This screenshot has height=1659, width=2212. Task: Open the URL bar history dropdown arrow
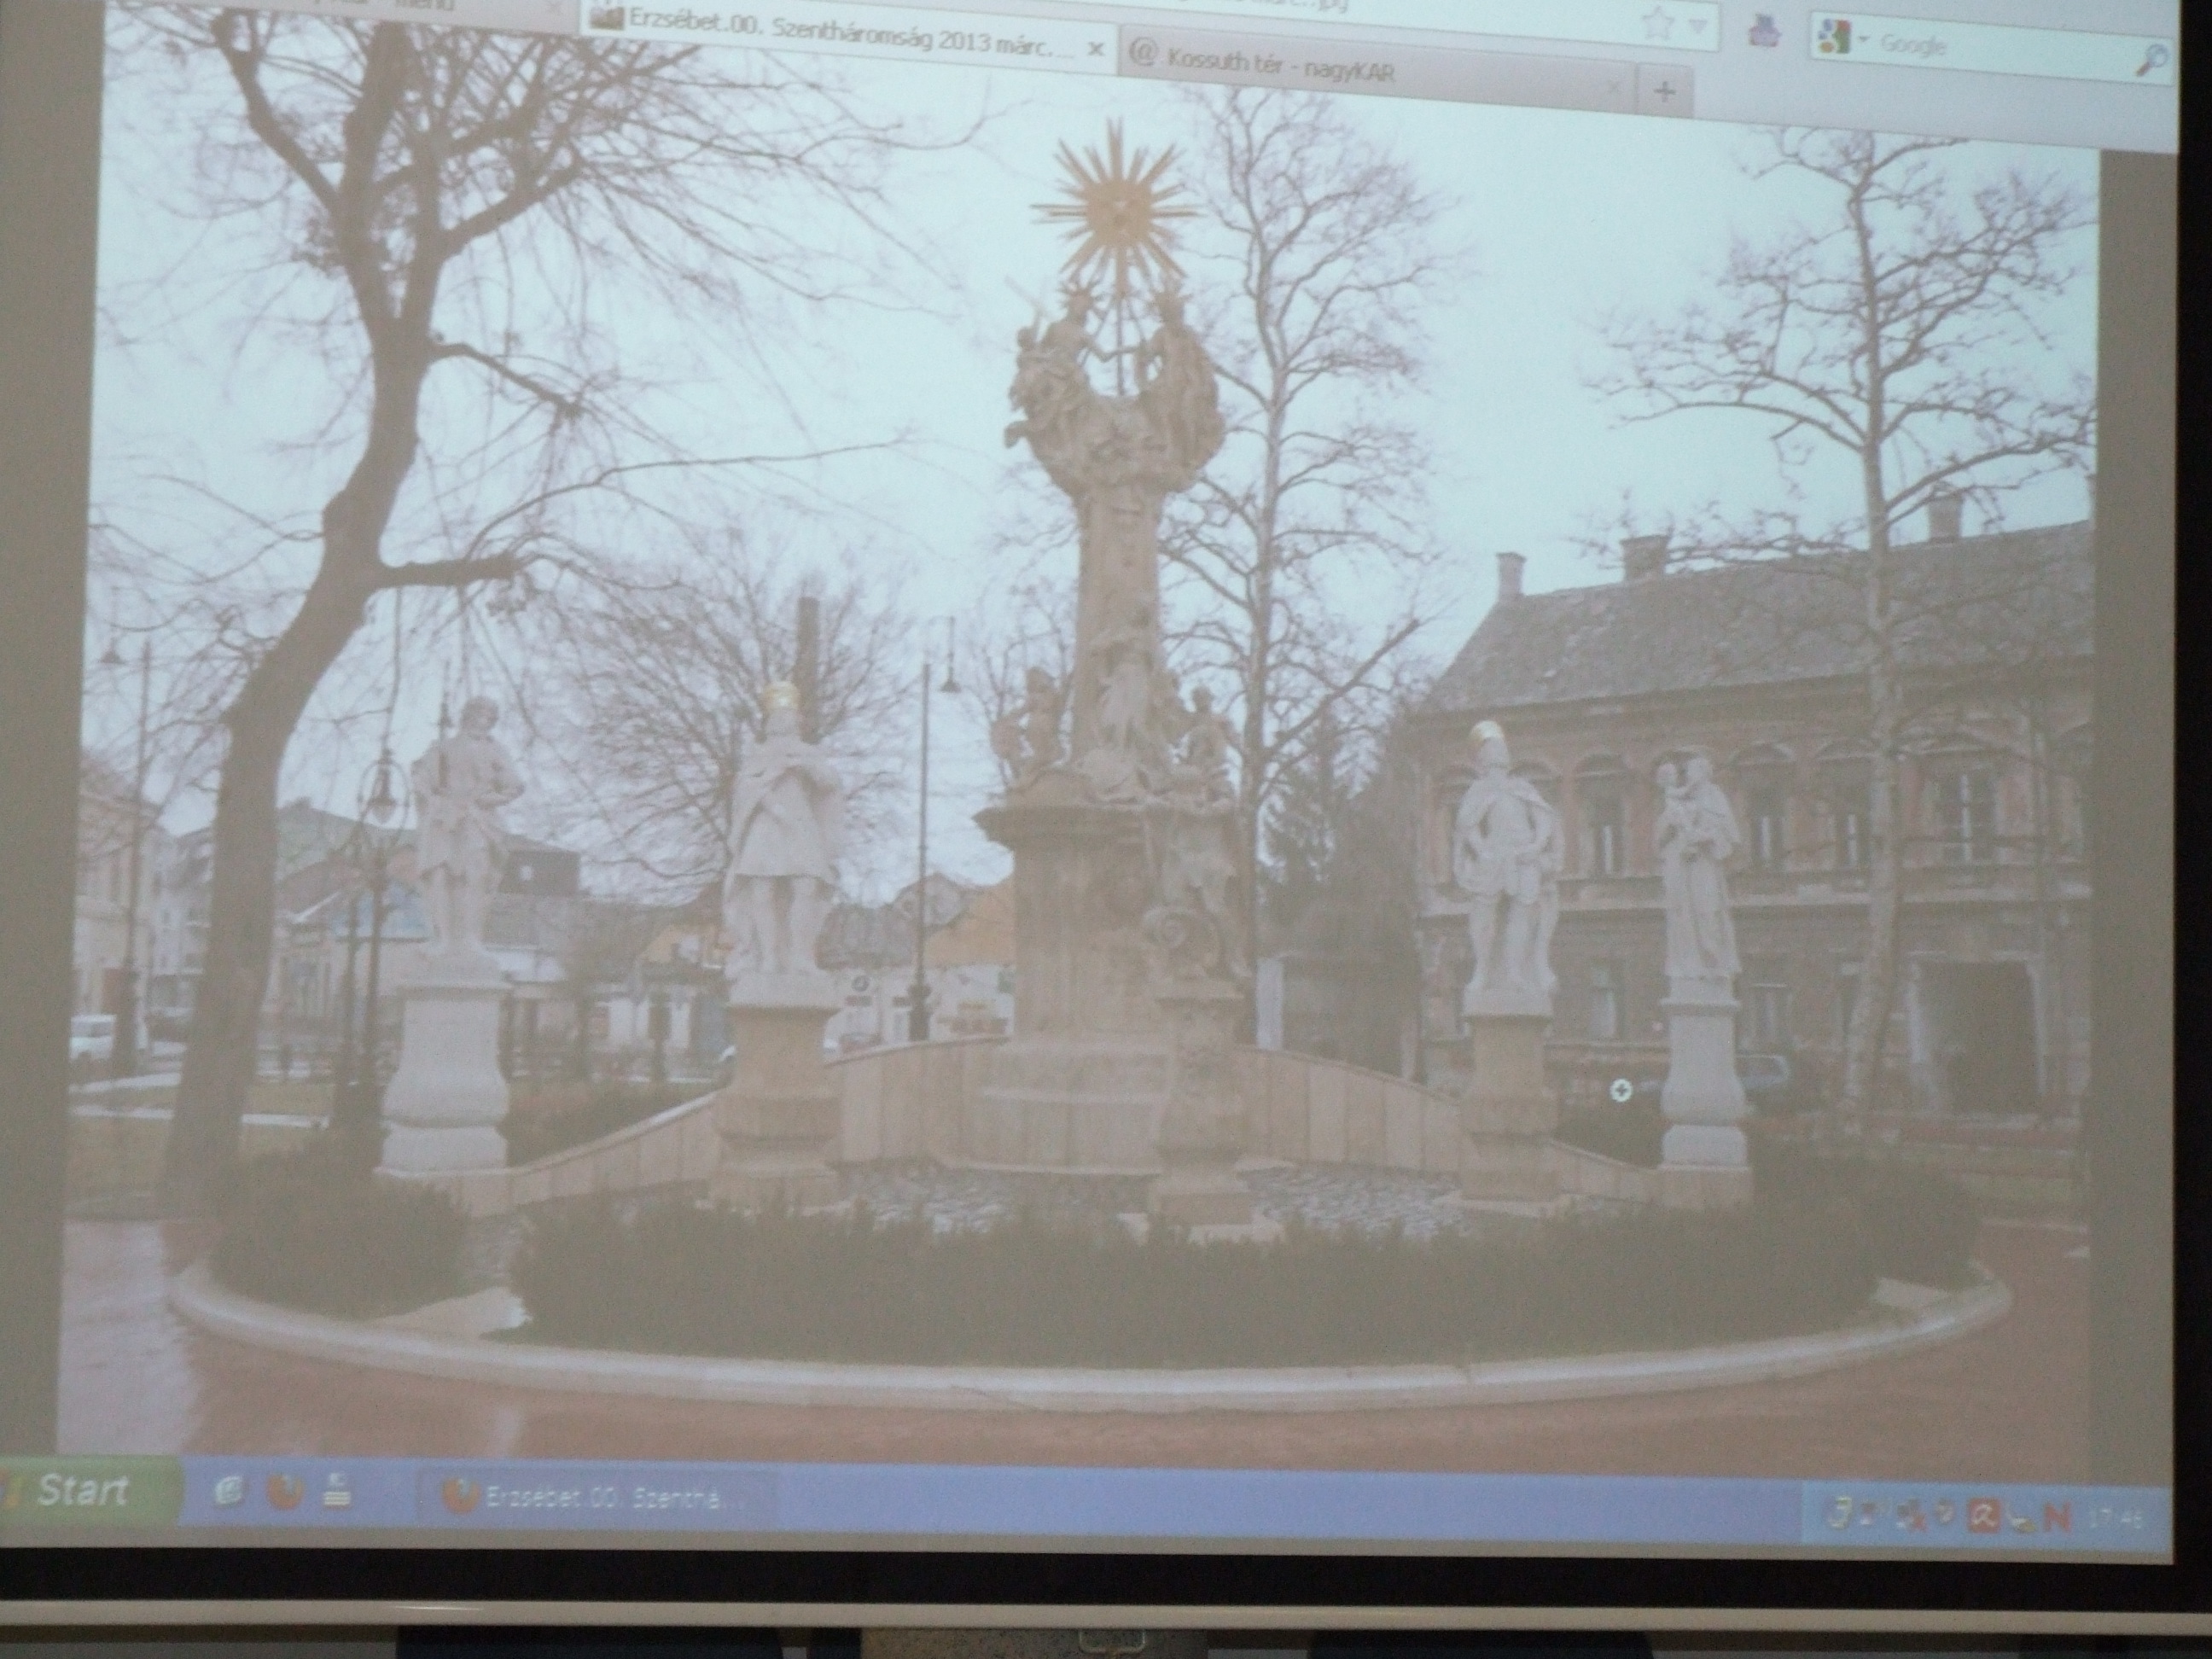tap(1700, 24)
